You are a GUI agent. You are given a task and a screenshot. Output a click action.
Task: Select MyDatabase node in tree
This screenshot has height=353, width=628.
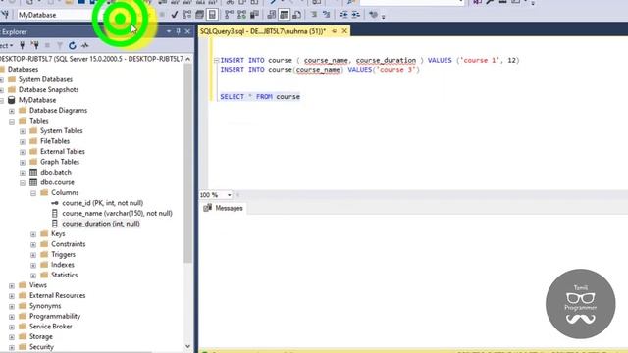pyautogui.click(x=37, y=100)
